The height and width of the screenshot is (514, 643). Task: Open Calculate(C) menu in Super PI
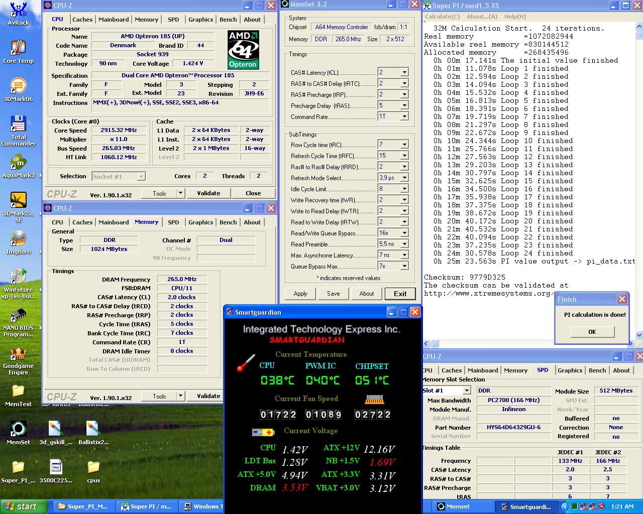coord(443,17)
